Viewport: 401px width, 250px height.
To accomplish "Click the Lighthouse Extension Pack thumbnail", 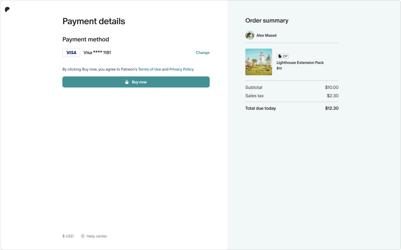I will coord(259,62).
